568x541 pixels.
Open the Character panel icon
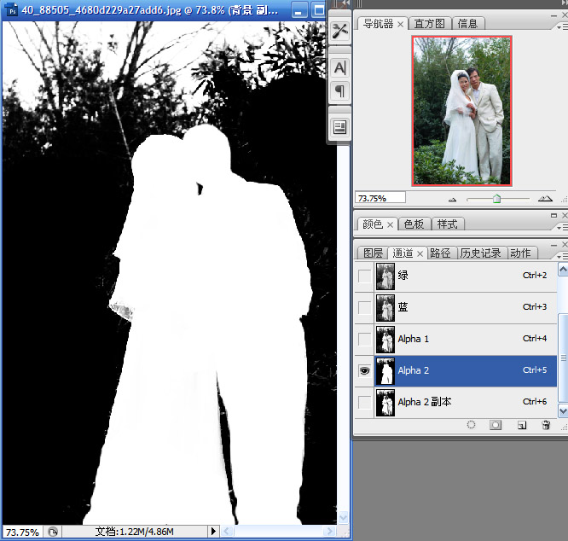tap(339, 67)
